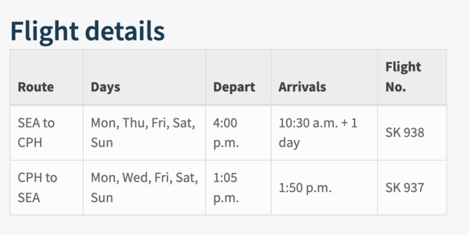The height and width of the screenshot is (235, 469).
Task: Click flight number SK 938
Action: pyautogui.click(x=405, y=132)
